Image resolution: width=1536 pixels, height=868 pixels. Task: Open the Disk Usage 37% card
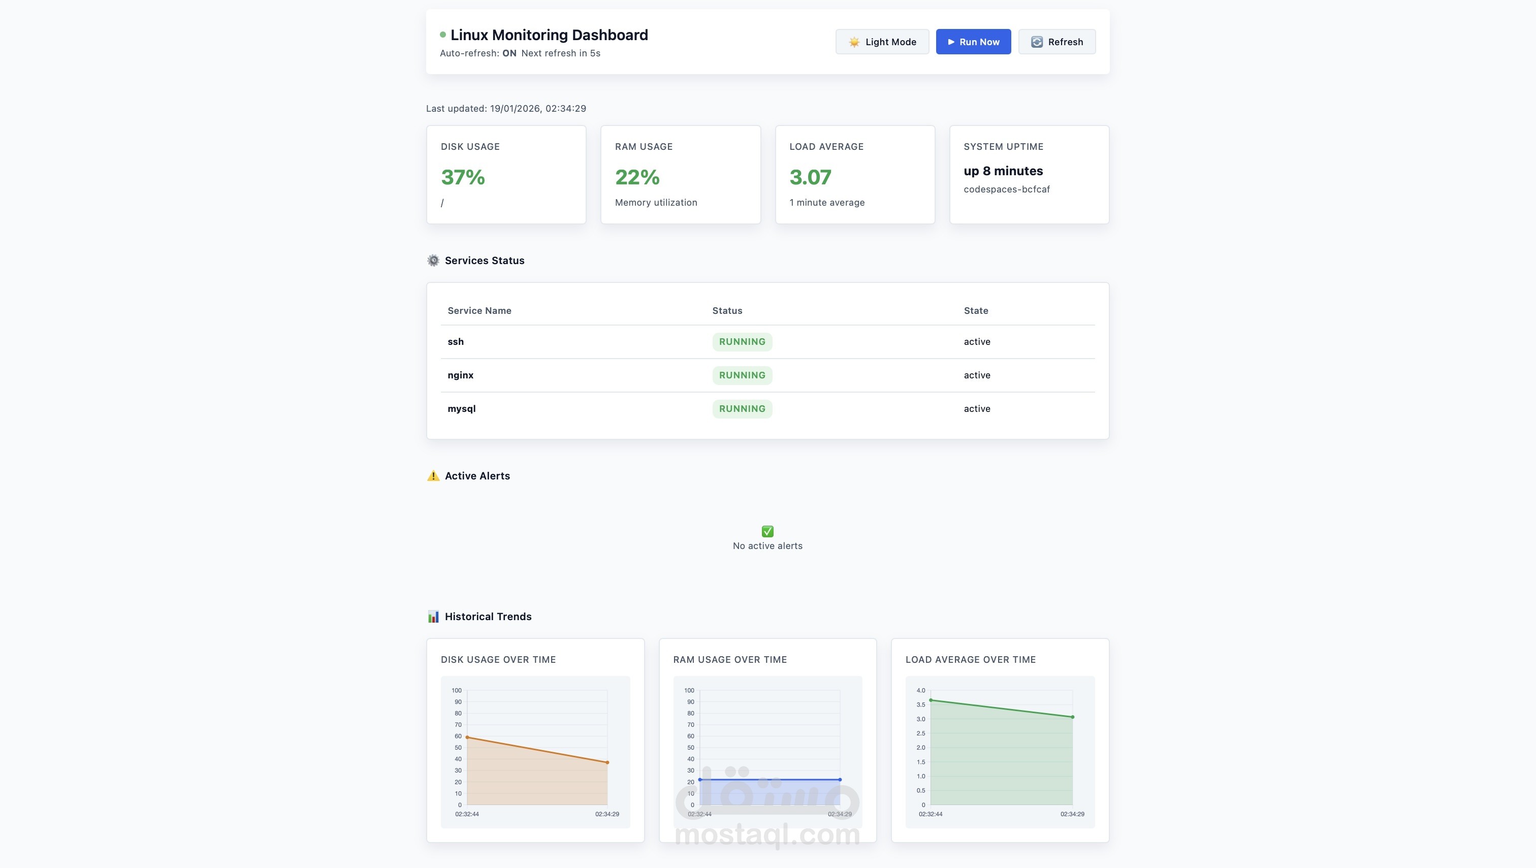pyautogui.click(x=505, y=175)
